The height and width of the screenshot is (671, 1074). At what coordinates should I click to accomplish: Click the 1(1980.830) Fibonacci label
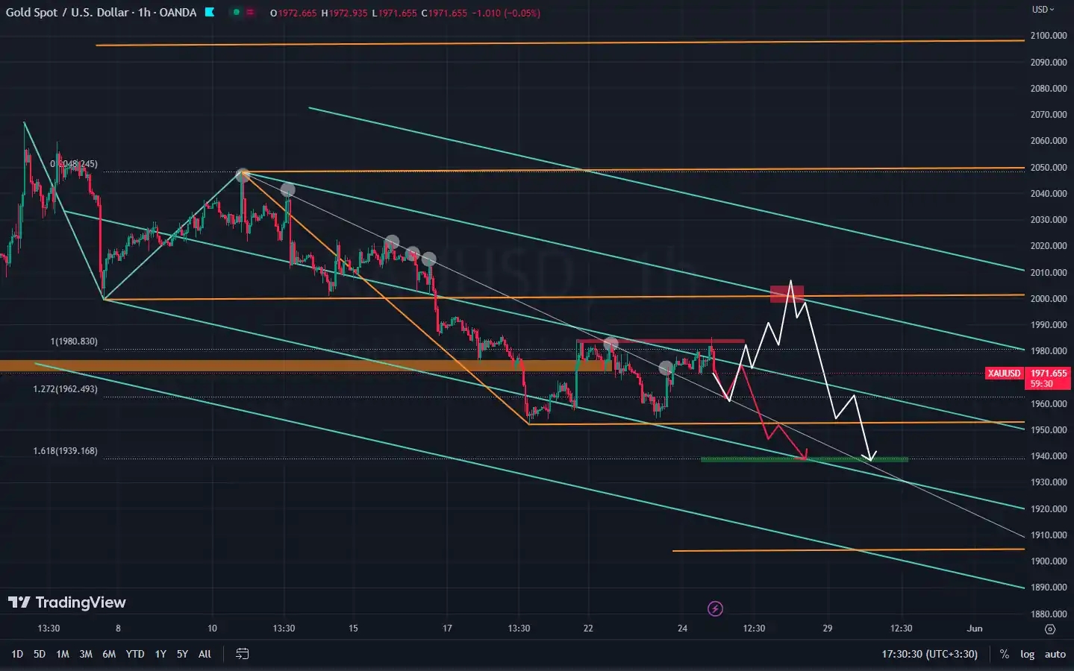coord(74,341)
